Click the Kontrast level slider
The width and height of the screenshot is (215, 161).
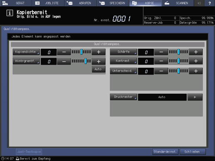tap(178, 61)
